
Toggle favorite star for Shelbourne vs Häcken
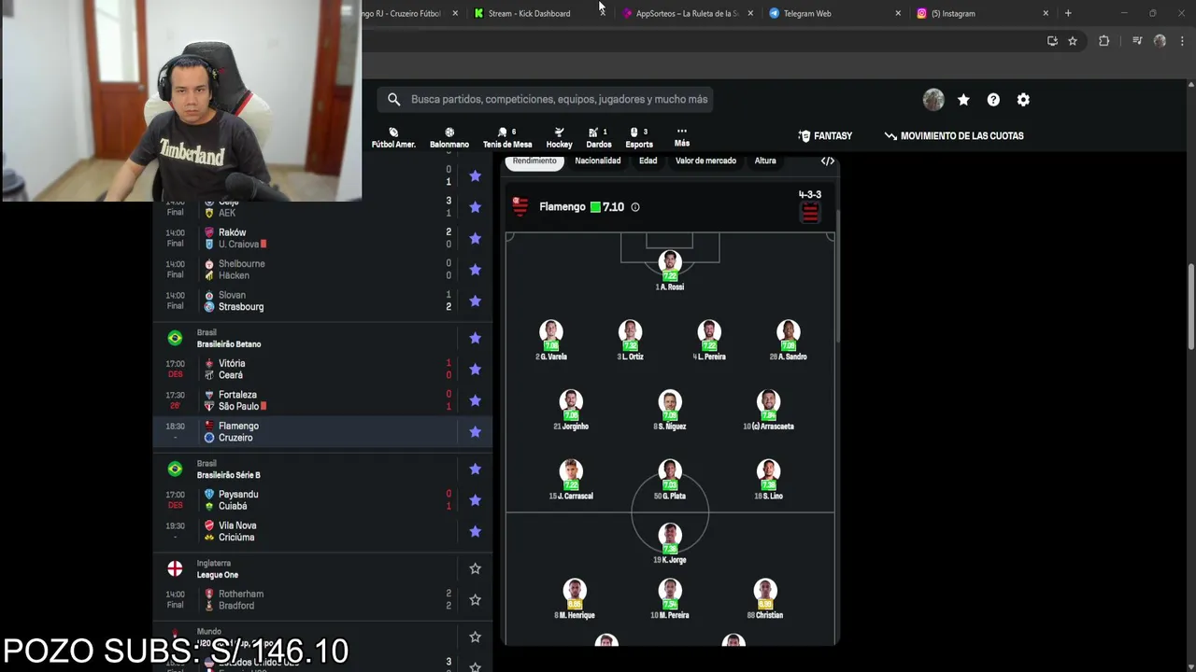tap(475, 270)
